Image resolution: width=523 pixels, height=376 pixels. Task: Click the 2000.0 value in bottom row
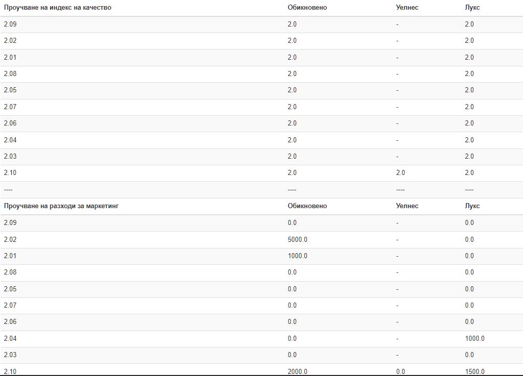coord(298,371)
